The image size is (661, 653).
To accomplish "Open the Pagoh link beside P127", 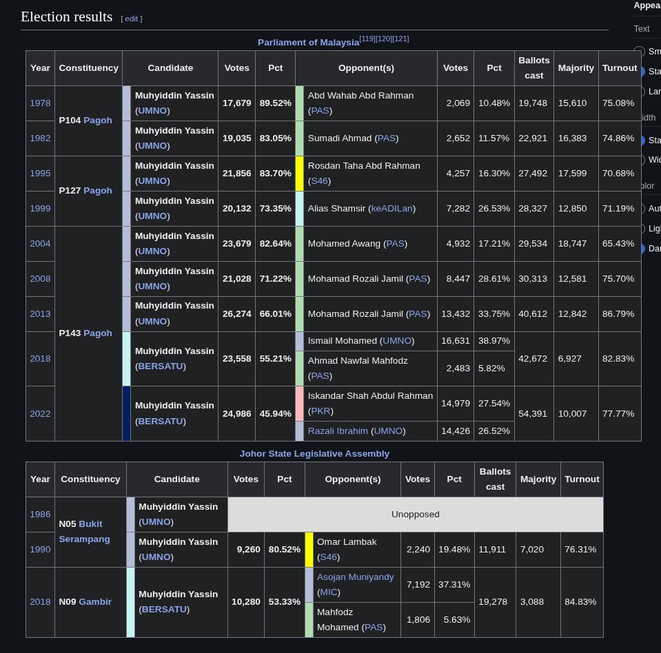I will pyautogui.click(x=98, y=190).
